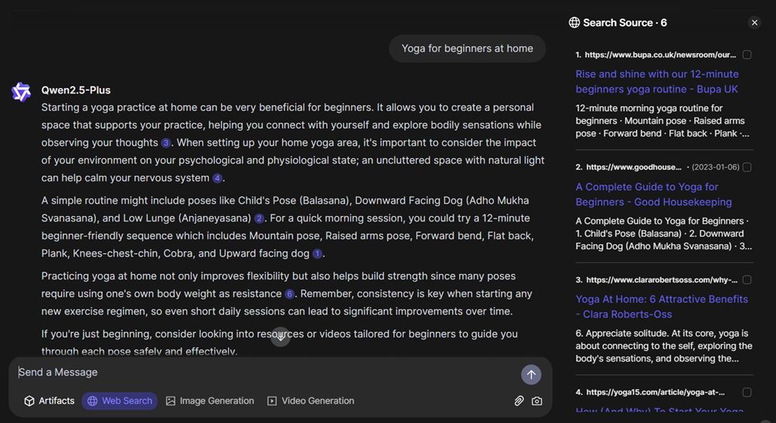Click citation badge 4 after nervous system
This screenshot has height=423, width=776.
pyautogui.click(x=217, y=178)
